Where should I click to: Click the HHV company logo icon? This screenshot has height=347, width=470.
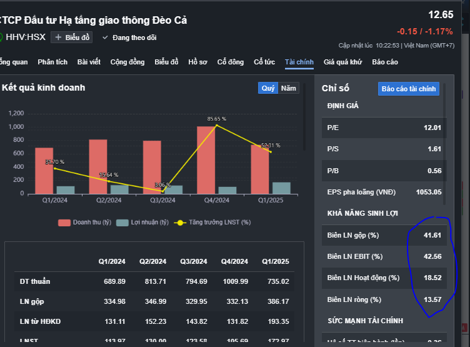coord(1,37)
